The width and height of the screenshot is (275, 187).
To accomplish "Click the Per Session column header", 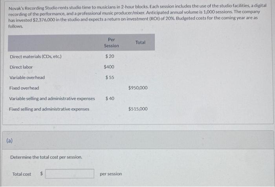I will tap(111, 43).
